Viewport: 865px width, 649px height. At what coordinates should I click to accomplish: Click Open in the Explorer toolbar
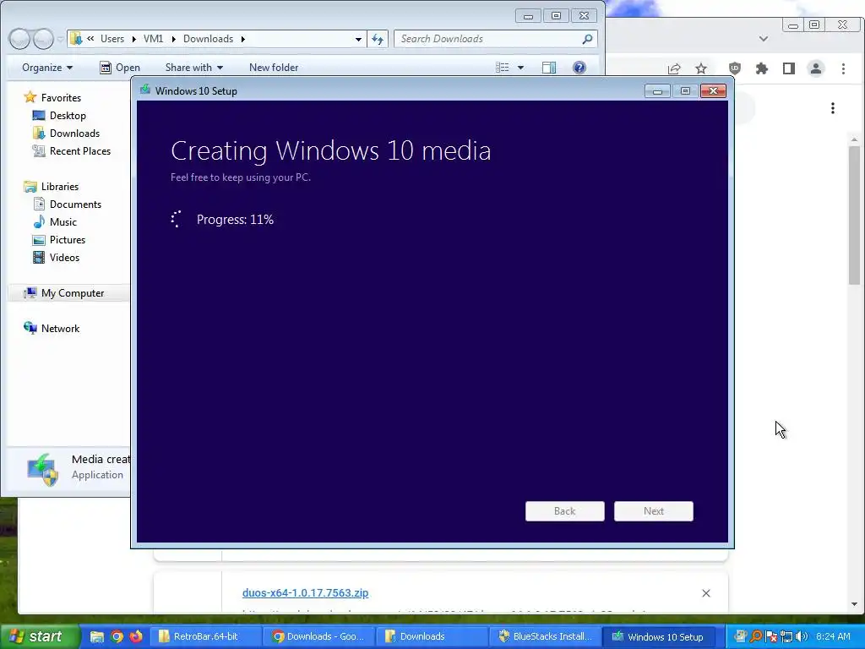pyautogui.click(x=120, y=68)
